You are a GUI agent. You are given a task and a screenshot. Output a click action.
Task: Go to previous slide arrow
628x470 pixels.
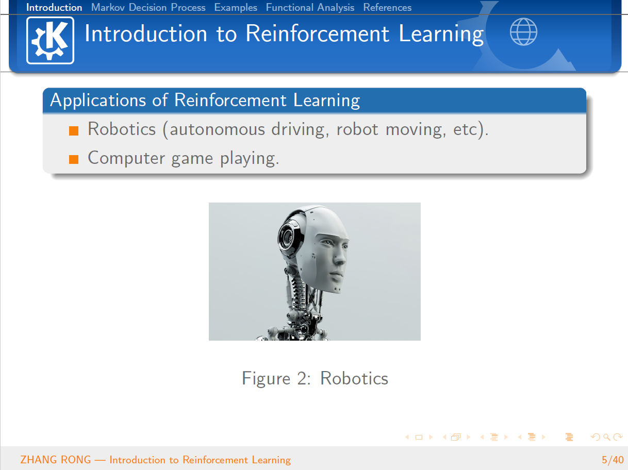(407, 437)
